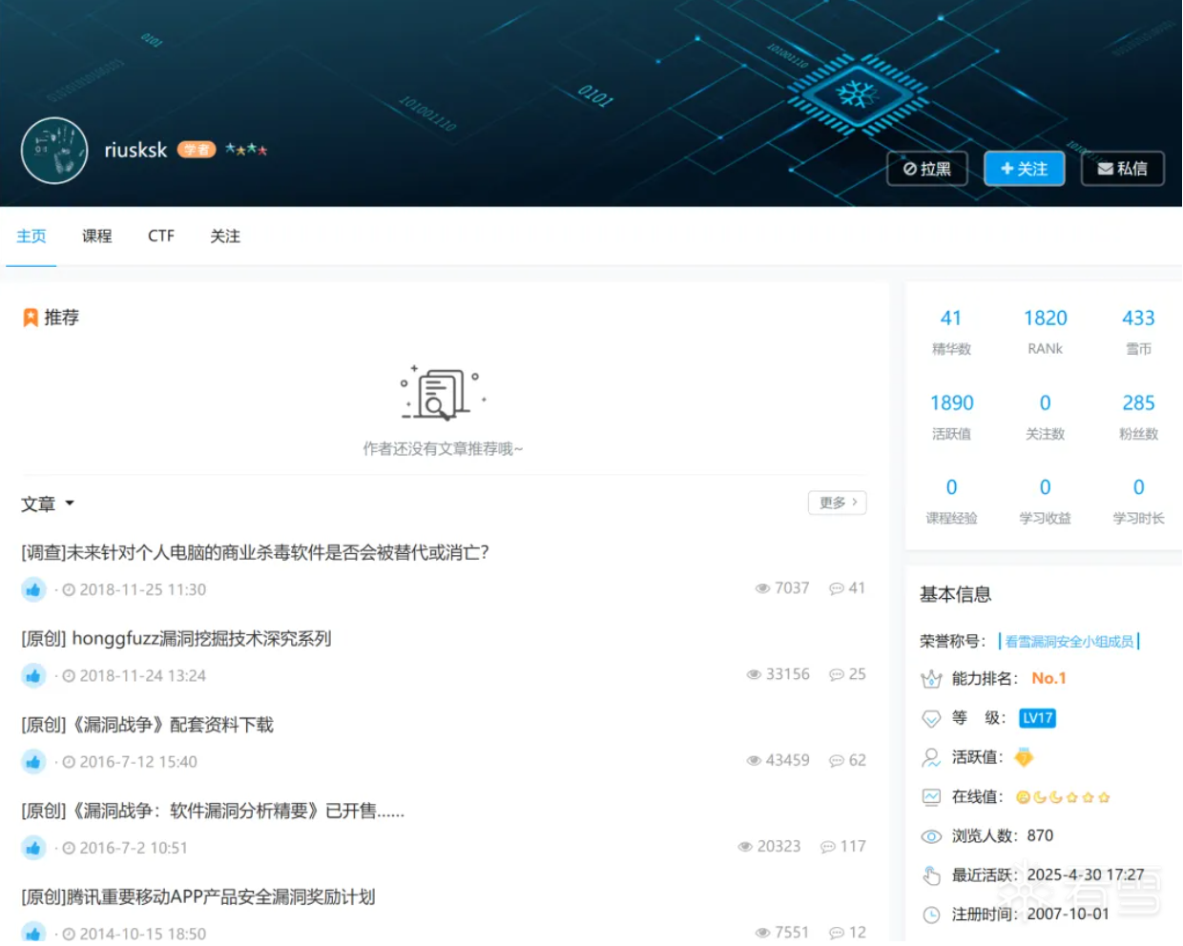This screenshot has height=946, width=1183.
Task: Click the hand icon beside 最近活跃
Action: (x=931, y=874)
